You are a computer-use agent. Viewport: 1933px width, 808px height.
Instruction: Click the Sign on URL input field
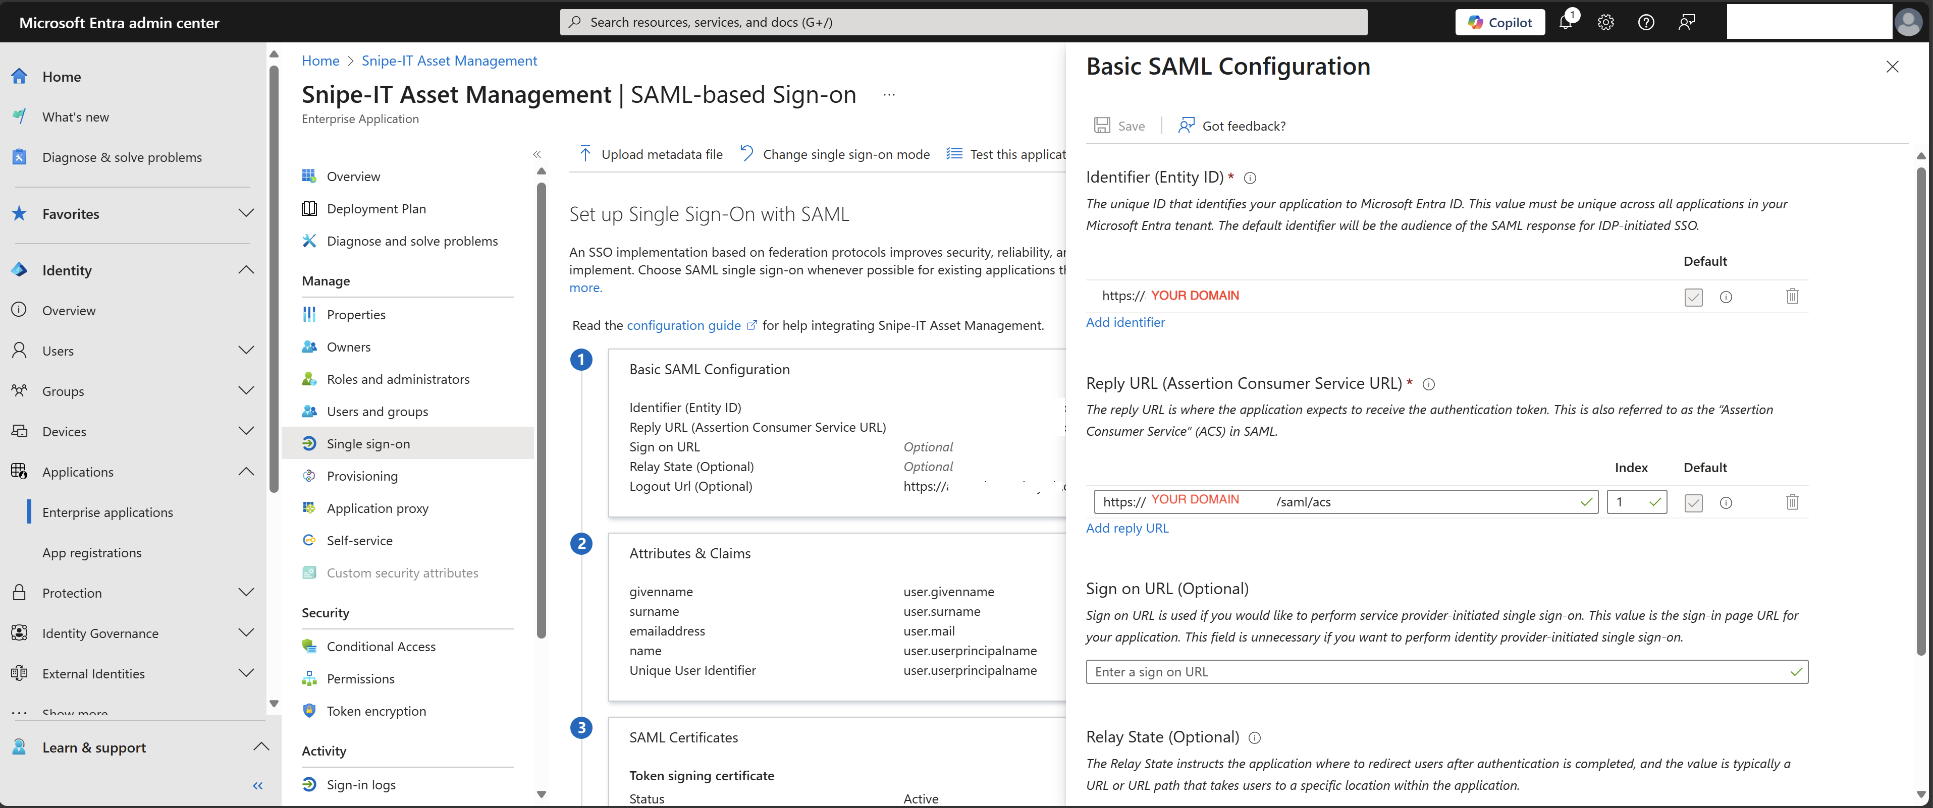[1446, 671]
